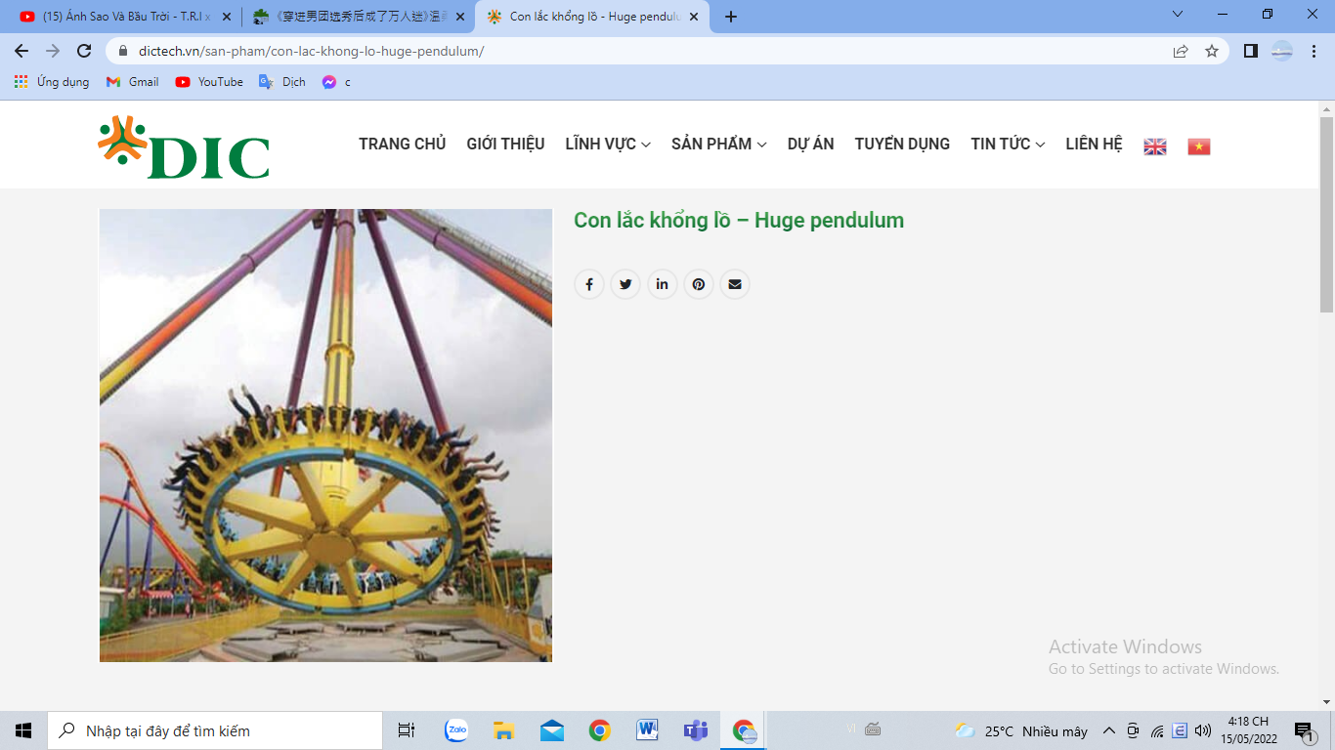Share product on Facebook icon
Image resolution: width=1335 pixels, height=750 pixels.
(x=588, y=284)
